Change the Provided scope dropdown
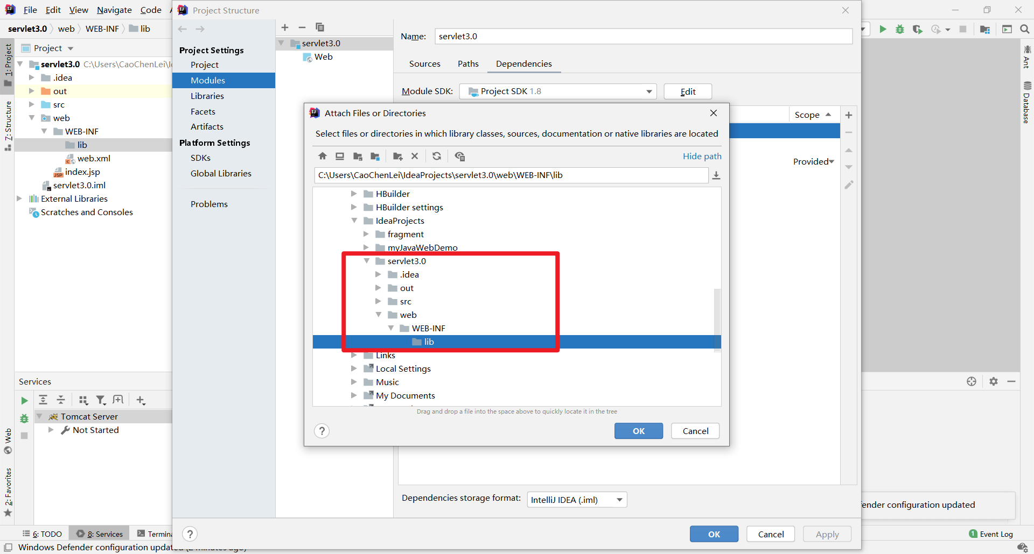 (x=813, y=161)
